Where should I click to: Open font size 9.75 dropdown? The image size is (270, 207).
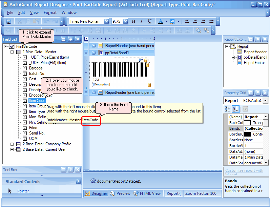coord(126,21)
